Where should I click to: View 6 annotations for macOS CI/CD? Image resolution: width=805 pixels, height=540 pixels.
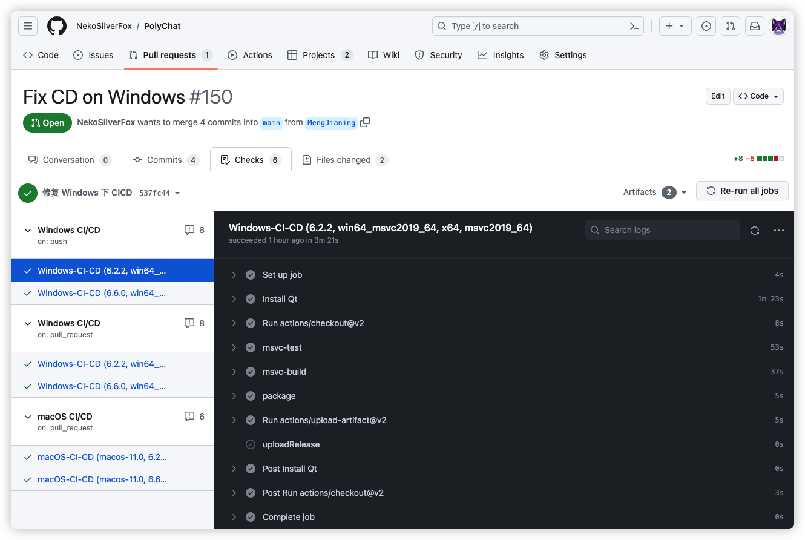194,417
